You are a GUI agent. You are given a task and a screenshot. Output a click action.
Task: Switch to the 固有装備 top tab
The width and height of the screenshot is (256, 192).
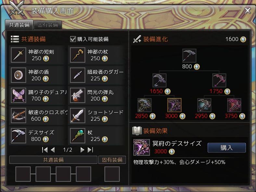pyautogui.click(x=48, y=25)
